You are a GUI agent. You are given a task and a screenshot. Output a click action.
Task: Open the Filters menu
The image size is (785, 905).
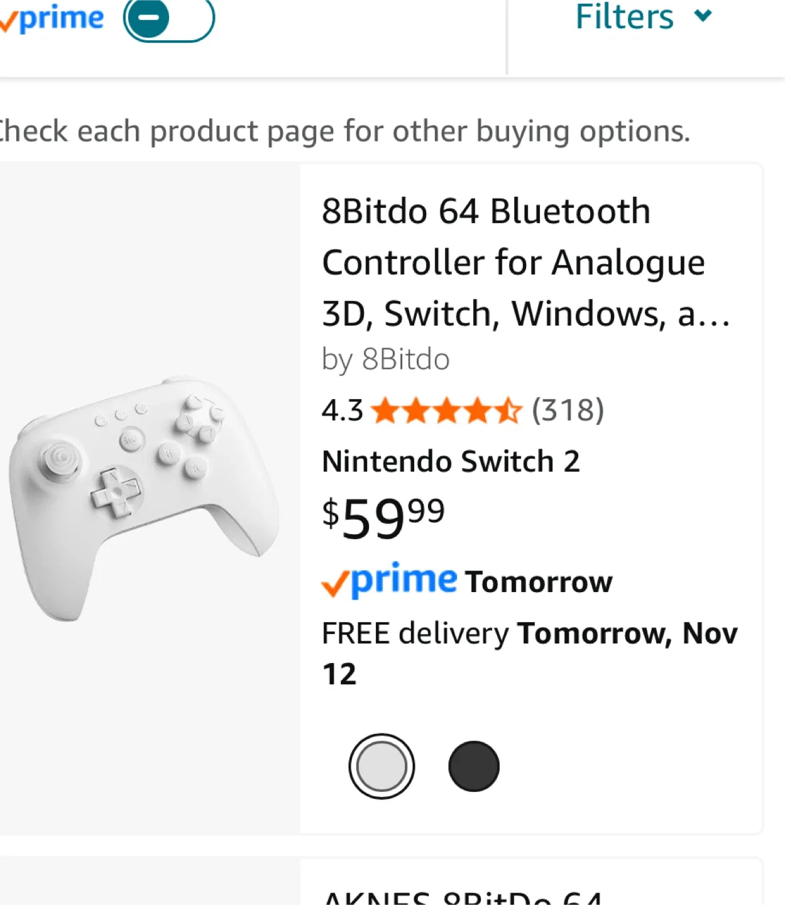point(624,17)
